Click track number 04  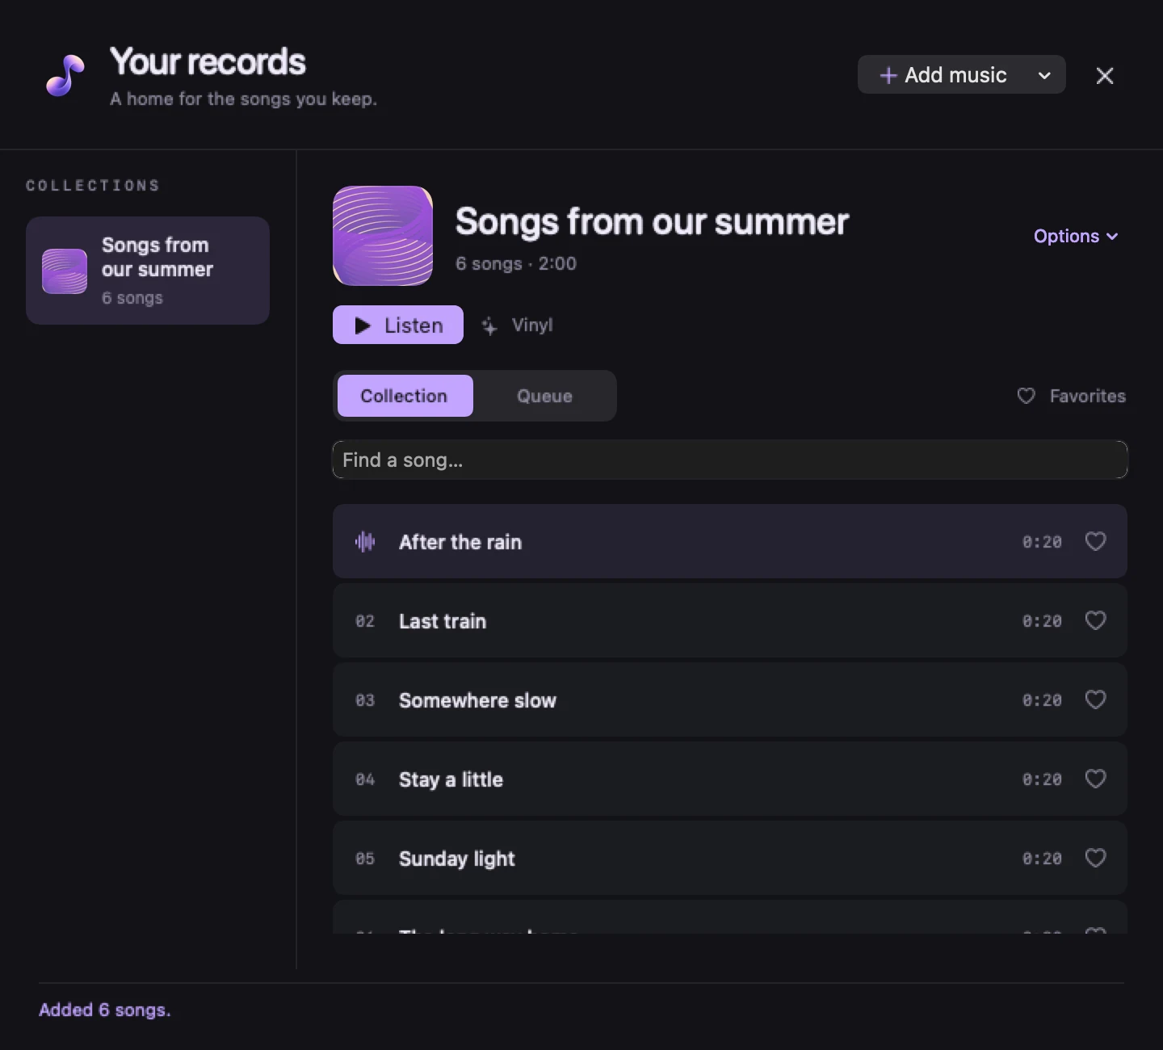pos(365,779)
